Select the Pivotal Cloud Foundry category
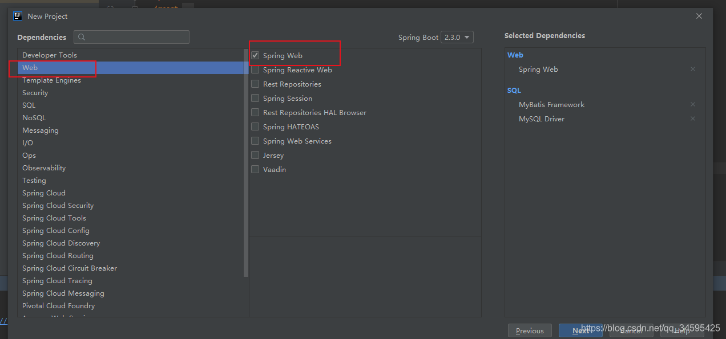 click(130, 305)
